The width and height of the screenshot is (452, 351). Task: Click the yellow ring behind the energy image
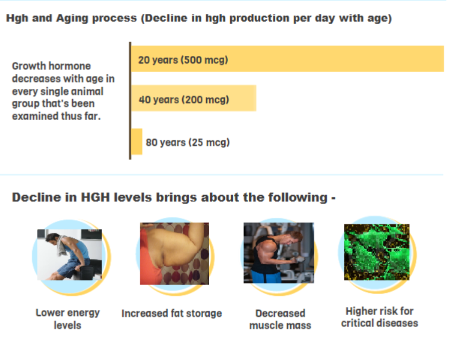107,259
